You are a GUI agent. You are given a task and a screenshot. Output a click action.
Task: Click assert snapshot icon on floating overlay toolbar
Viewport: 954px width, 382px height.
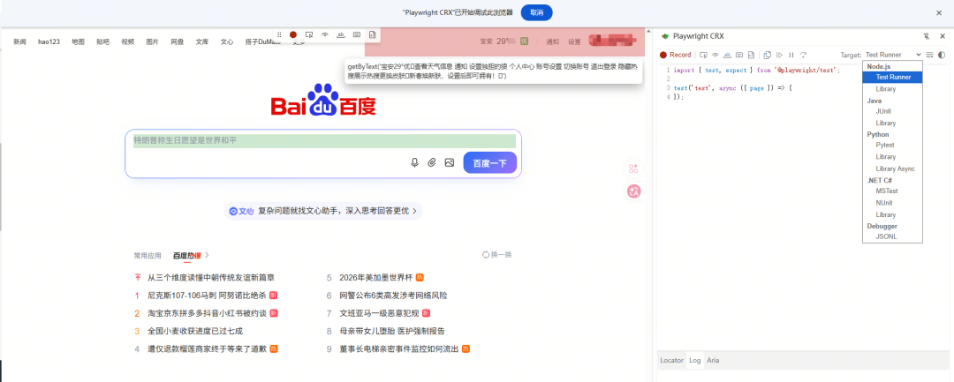pos(373,35)
